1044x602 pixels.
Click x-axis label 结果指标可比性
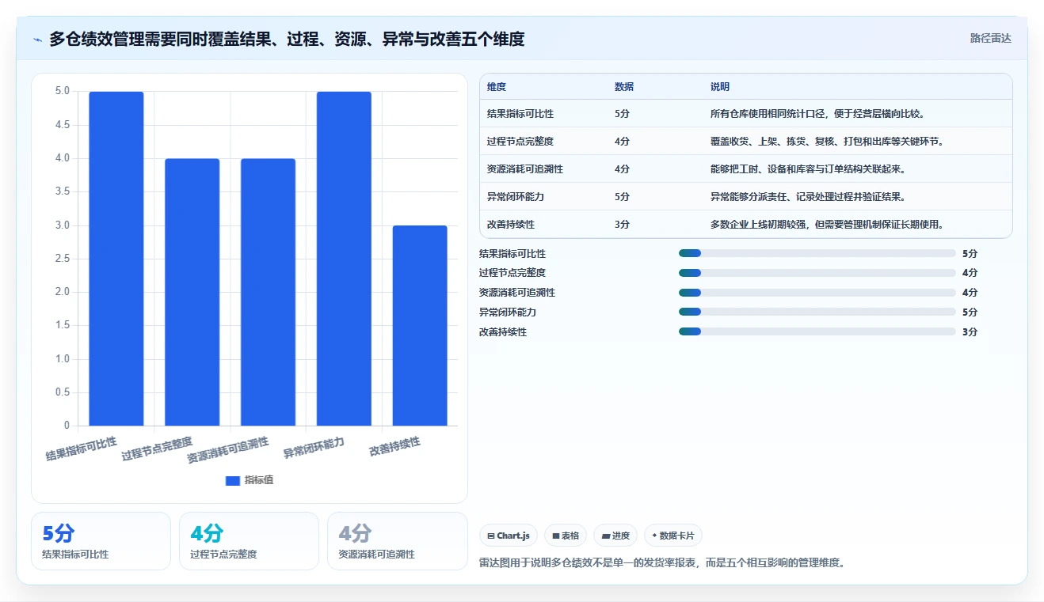coord(81,449)
